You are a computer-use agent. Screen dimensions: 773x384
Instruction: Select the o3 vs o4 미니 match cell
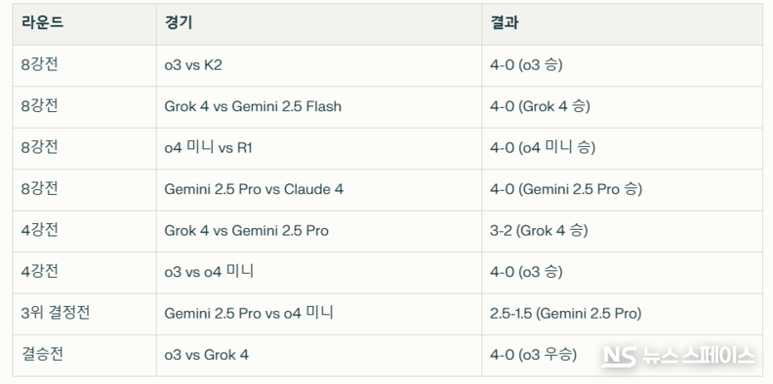[x=319, y=273]
